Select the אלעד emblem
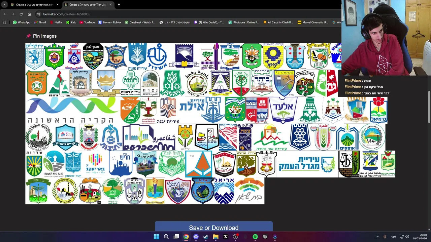This screenshot has width=431, height=242. click(x=283, y=110)
